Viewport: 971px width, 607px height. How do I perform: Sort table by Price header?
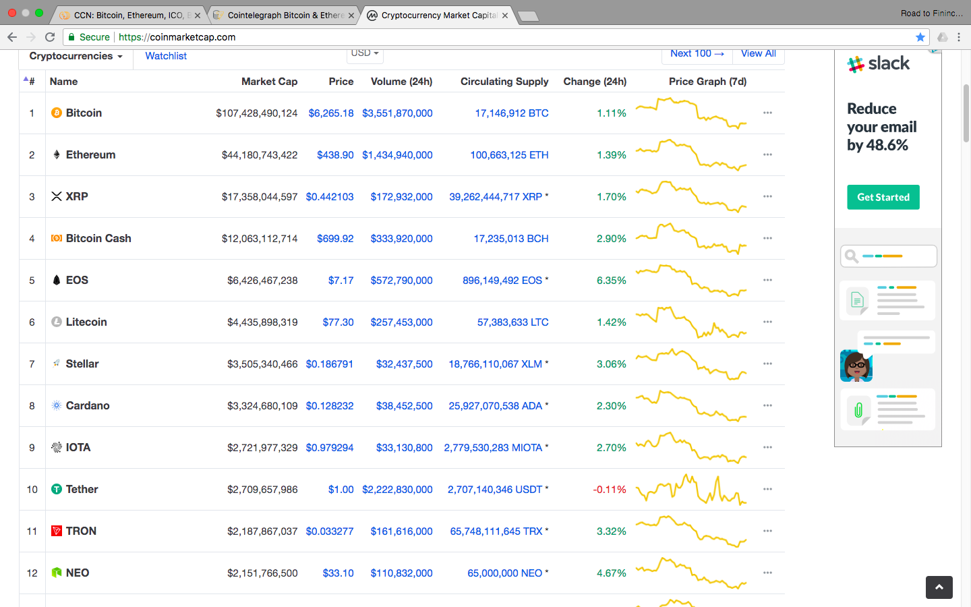[341, 82]
